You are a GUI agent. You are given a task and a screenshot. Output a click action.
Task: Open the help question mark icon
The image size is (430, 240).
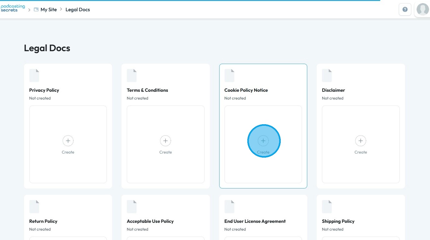click(405, 10)
